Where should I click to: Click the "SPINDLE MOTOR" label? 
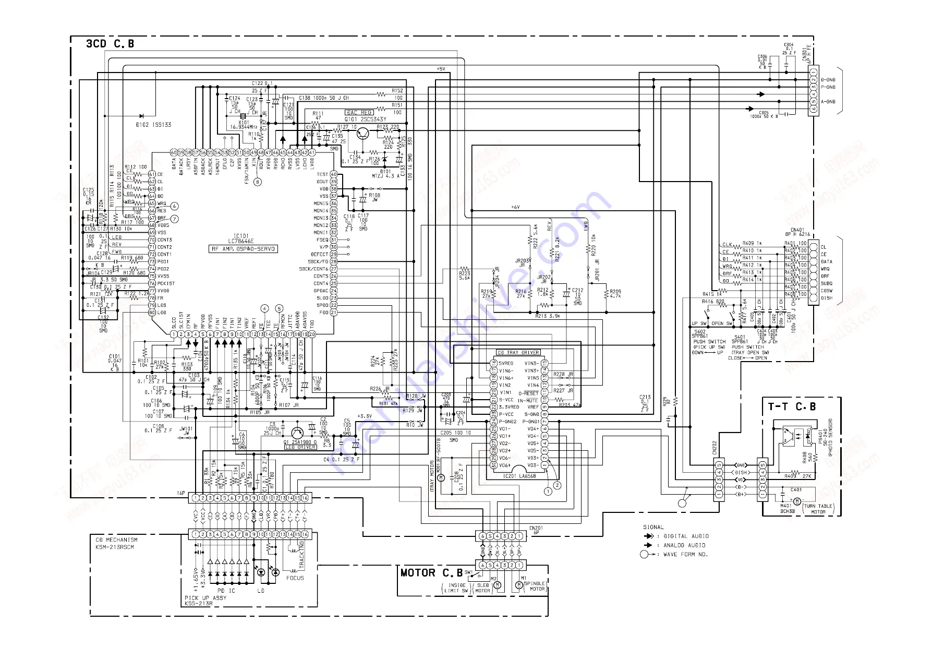[x=535, y=586]
